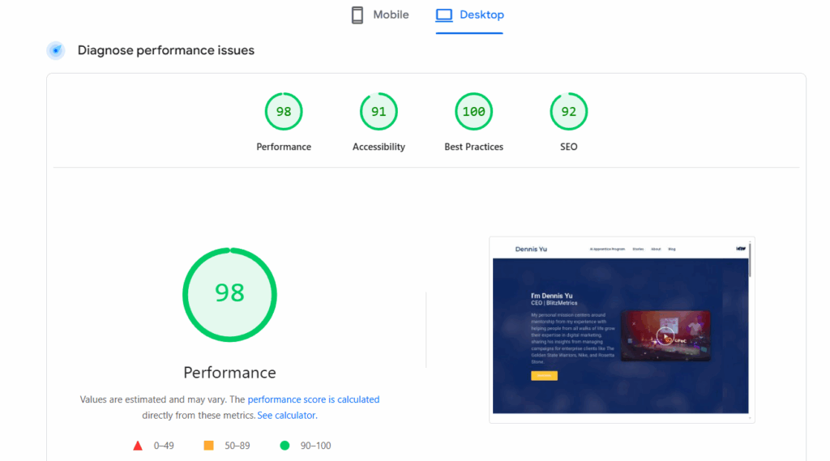Select the Accessibility 91 score gauge
The width and height of the screenshot is (830, 461).
379,112
